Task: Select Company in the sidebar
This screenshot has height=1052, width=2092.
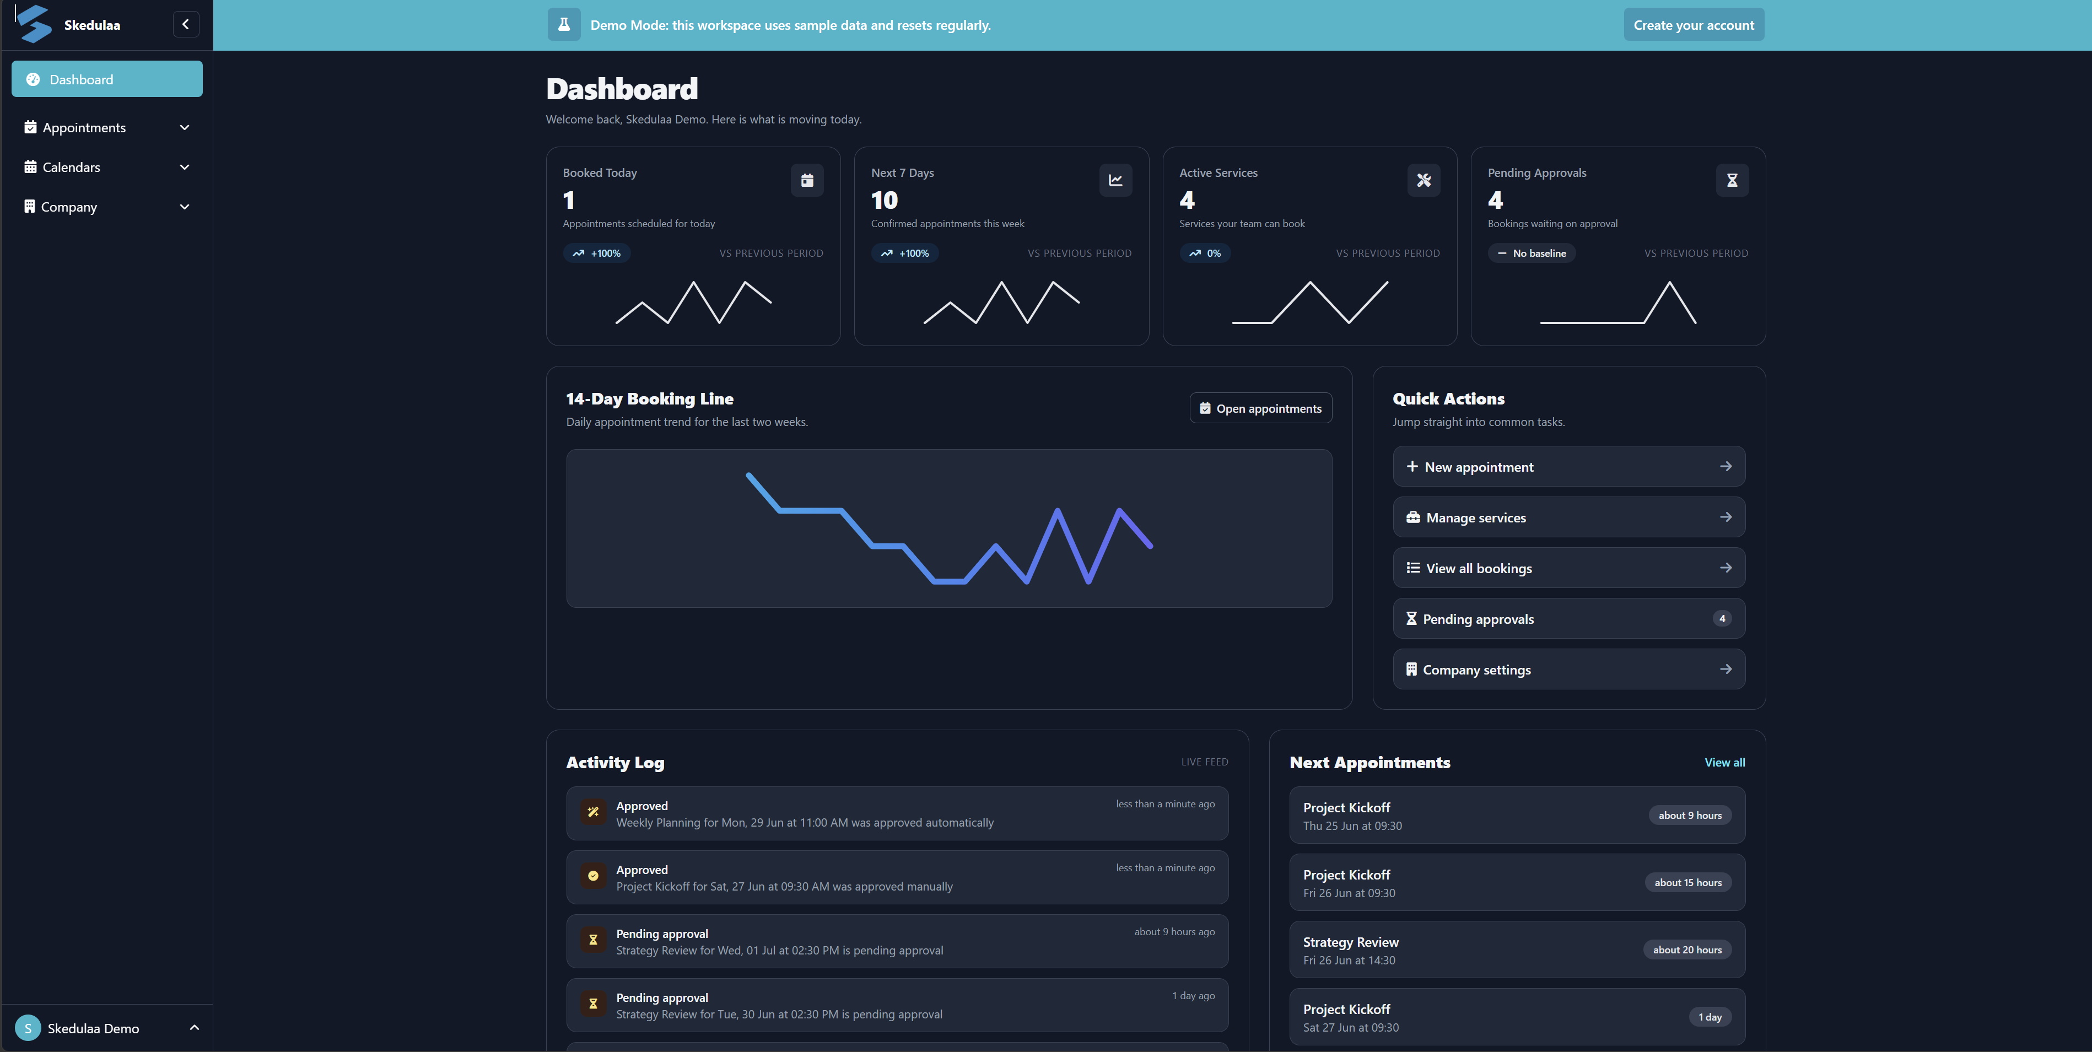Action: (x=107, y=207)
